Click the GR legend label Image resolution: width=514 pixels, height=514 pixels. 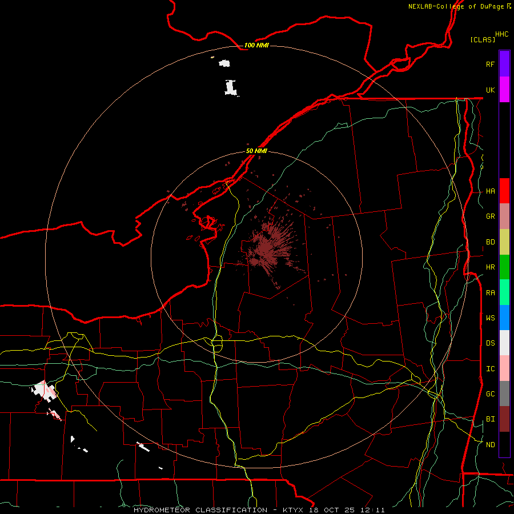coord(490,216)
